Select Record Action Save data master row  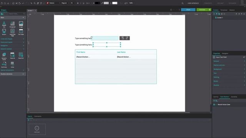pyautogui.click(x=229, y=105)
